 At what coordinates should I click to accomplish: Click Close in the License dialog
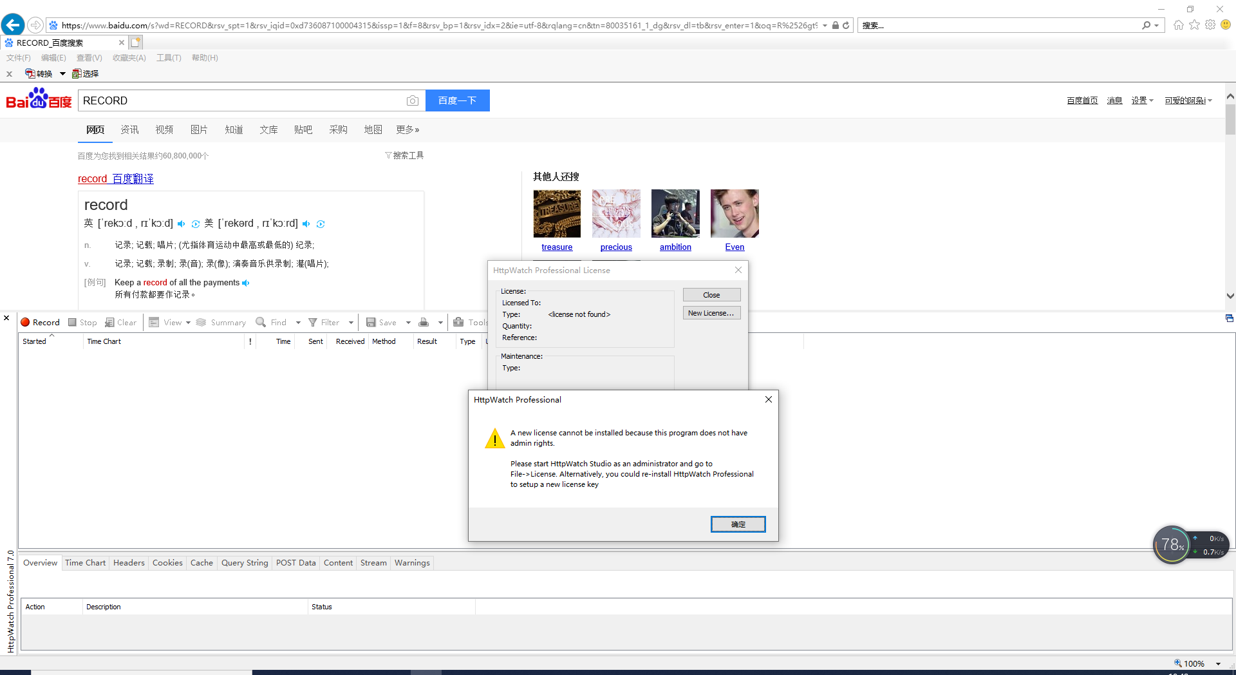711,295
